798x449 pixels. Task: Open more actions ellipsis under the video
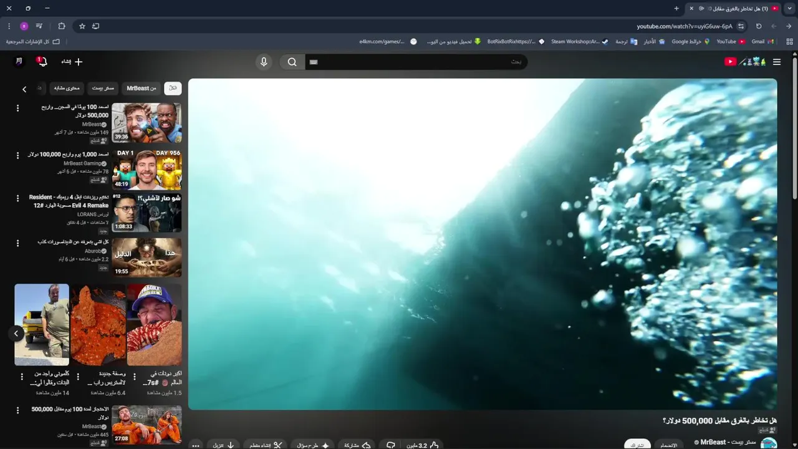point(196,445)
